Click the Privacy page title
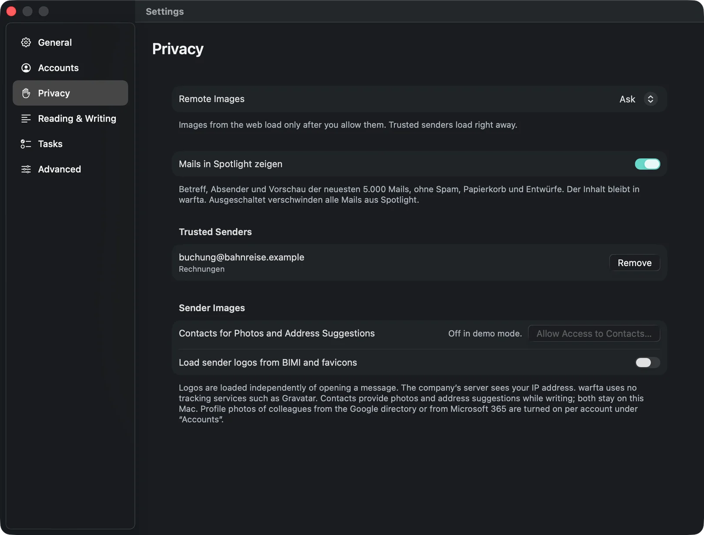 point(178,49)
